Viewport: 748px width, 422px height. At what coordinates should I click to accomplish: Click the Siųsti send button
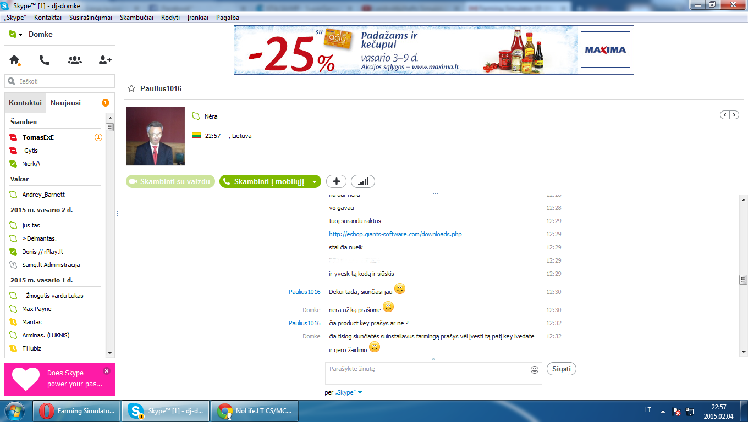click(x=562, y=369)
